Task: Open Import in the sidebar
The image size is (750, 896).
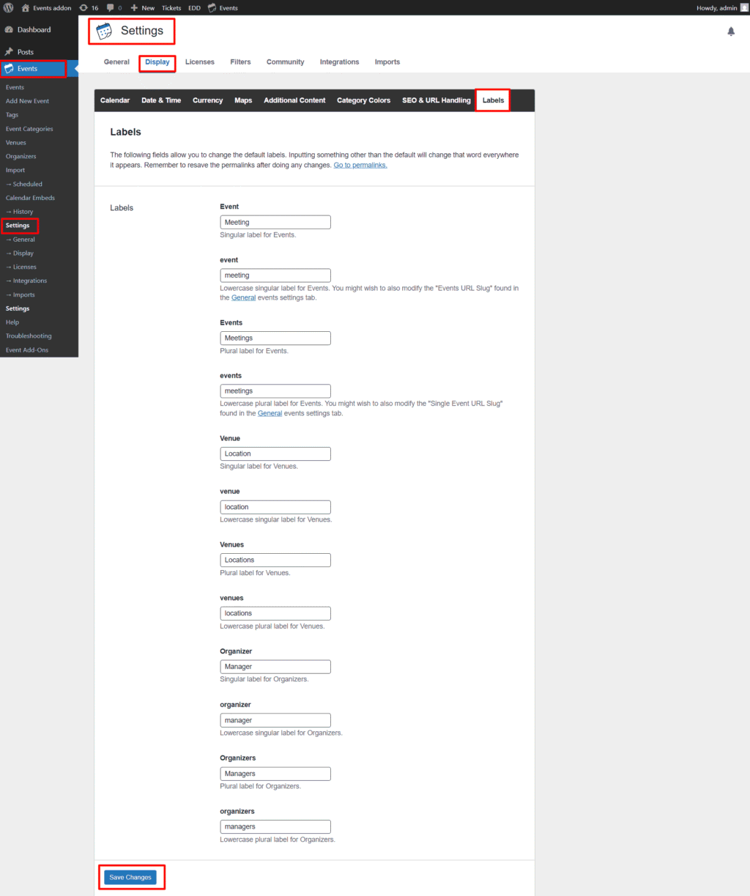Action: click(x=15, y=170)
